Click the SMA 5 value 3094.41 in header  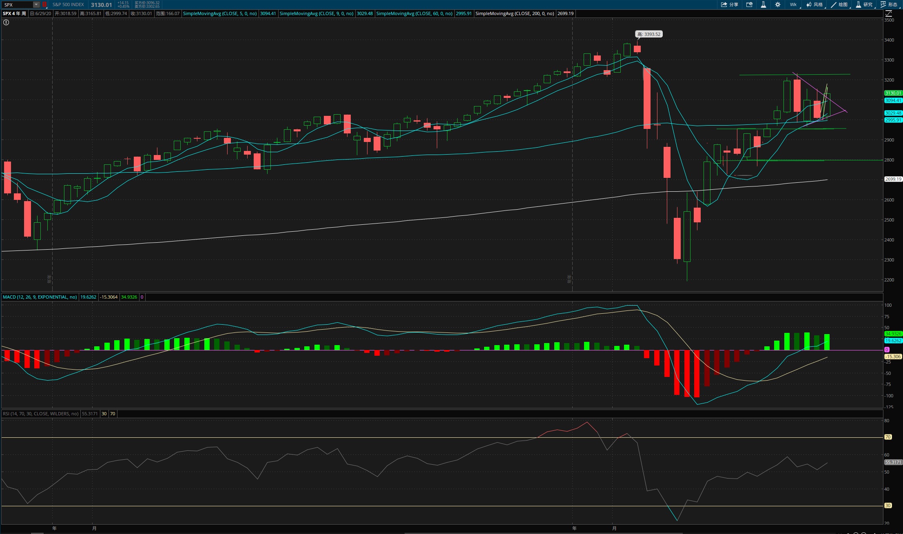coord(268,13)
